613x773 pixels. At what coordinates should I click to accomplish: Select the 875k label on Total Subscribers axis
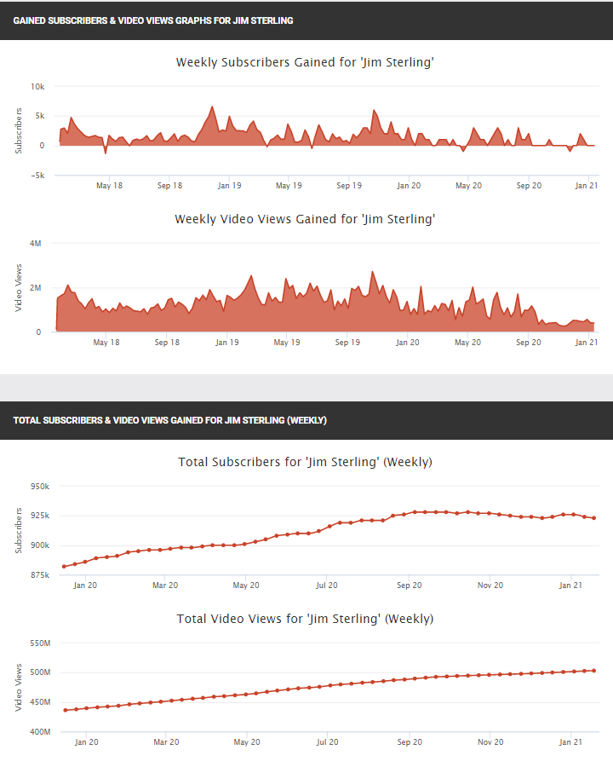click(40, 575)
